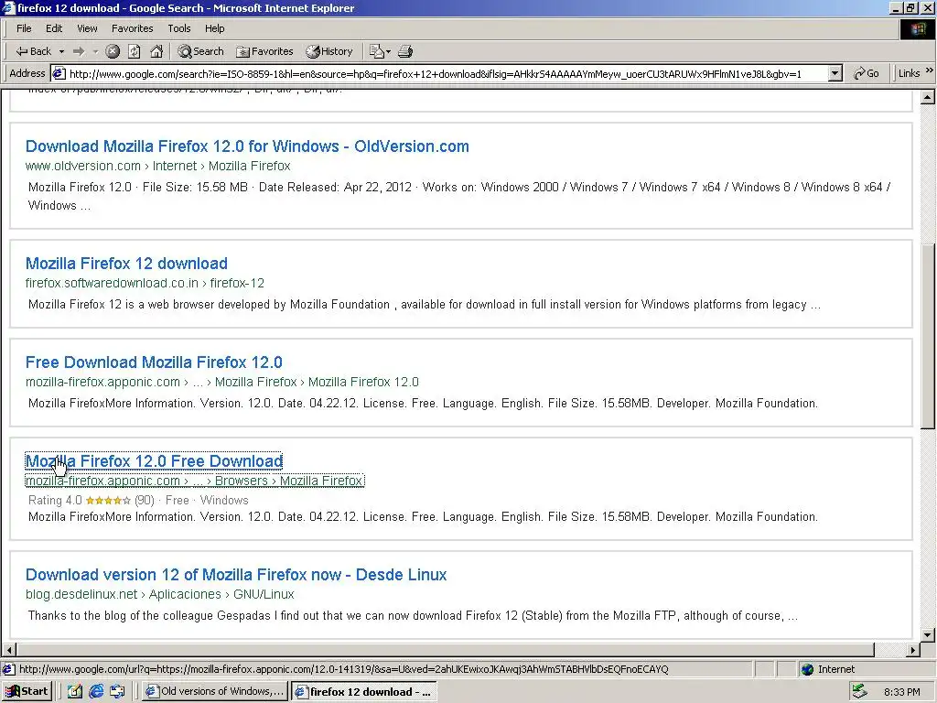Screen dimensions: 937x703
Task: Open the Search pane from the toolbar
Action: click(200, 51)
